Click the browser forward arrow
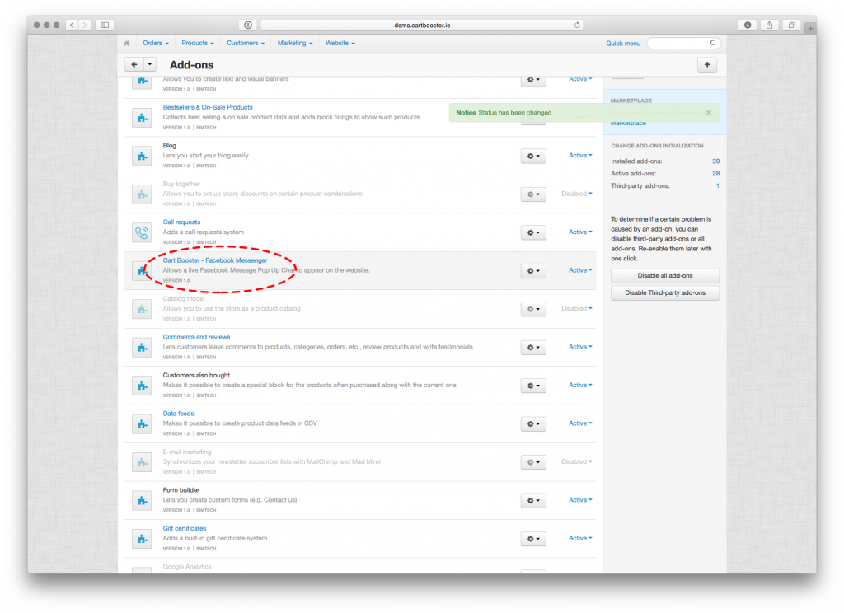Screen dimensions: 844x613 (85, 25)
